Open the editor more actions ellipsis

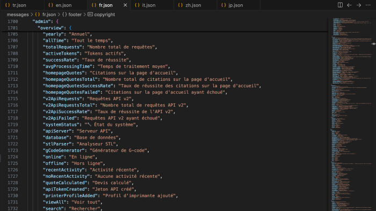click(368, 5)
